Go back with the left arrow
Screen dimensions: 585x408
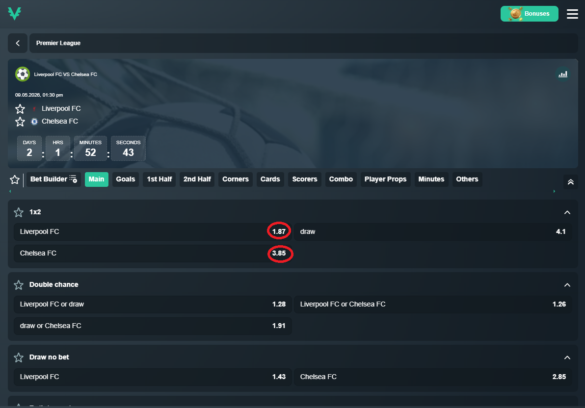[x=18, y=43]
